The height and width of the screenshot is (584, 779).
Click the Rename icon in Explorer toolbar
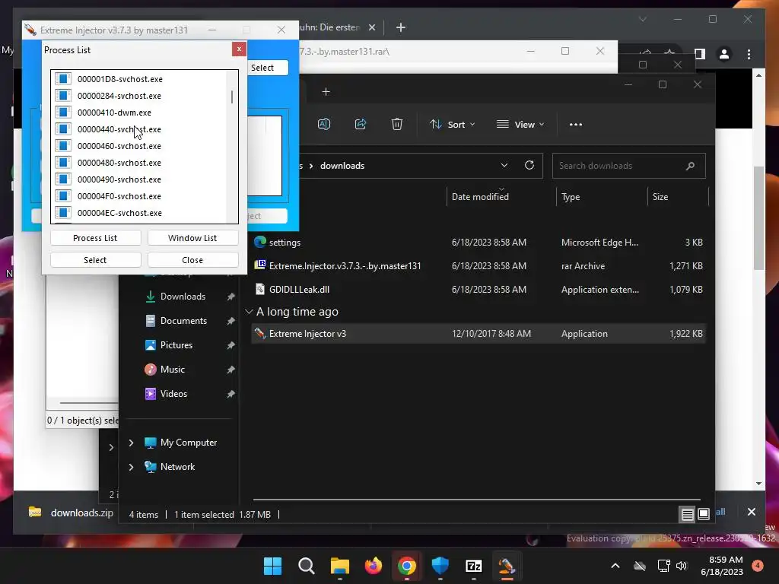coord(324,124)
